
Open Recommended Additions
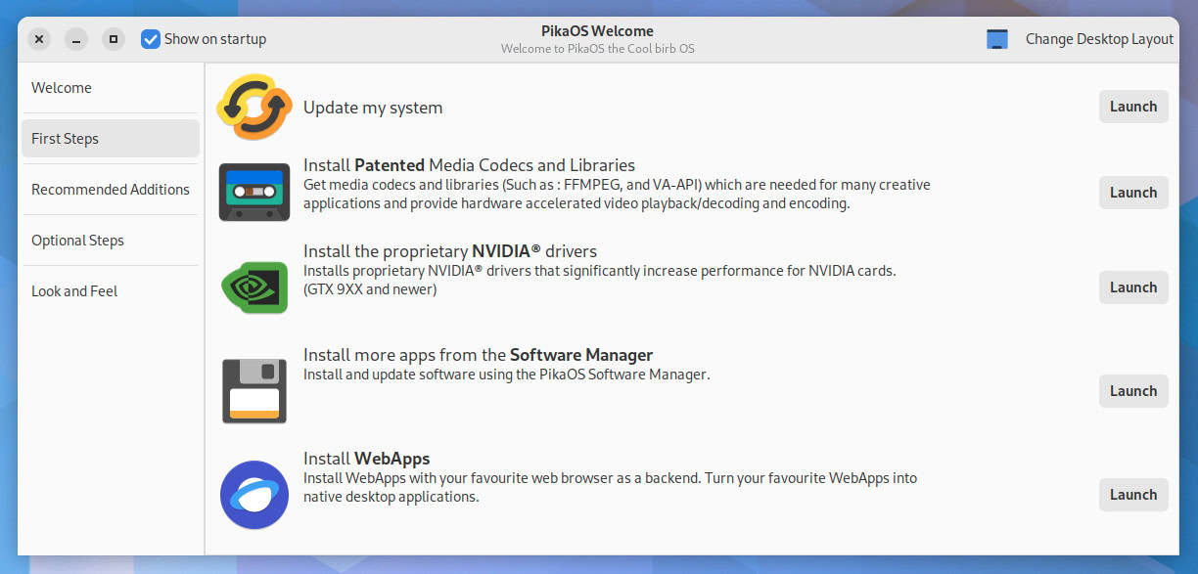[x=111, y=189]
